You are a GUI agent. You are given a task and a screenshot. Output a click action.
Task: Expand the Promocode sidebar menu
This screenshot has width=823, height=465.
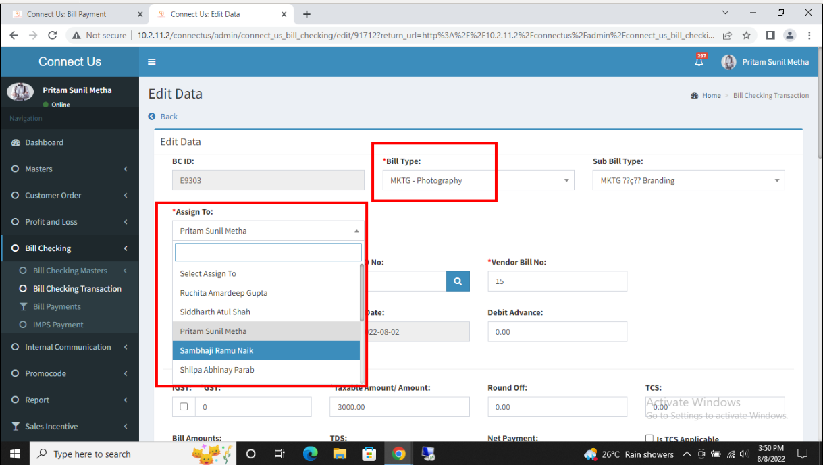[70, 373]
